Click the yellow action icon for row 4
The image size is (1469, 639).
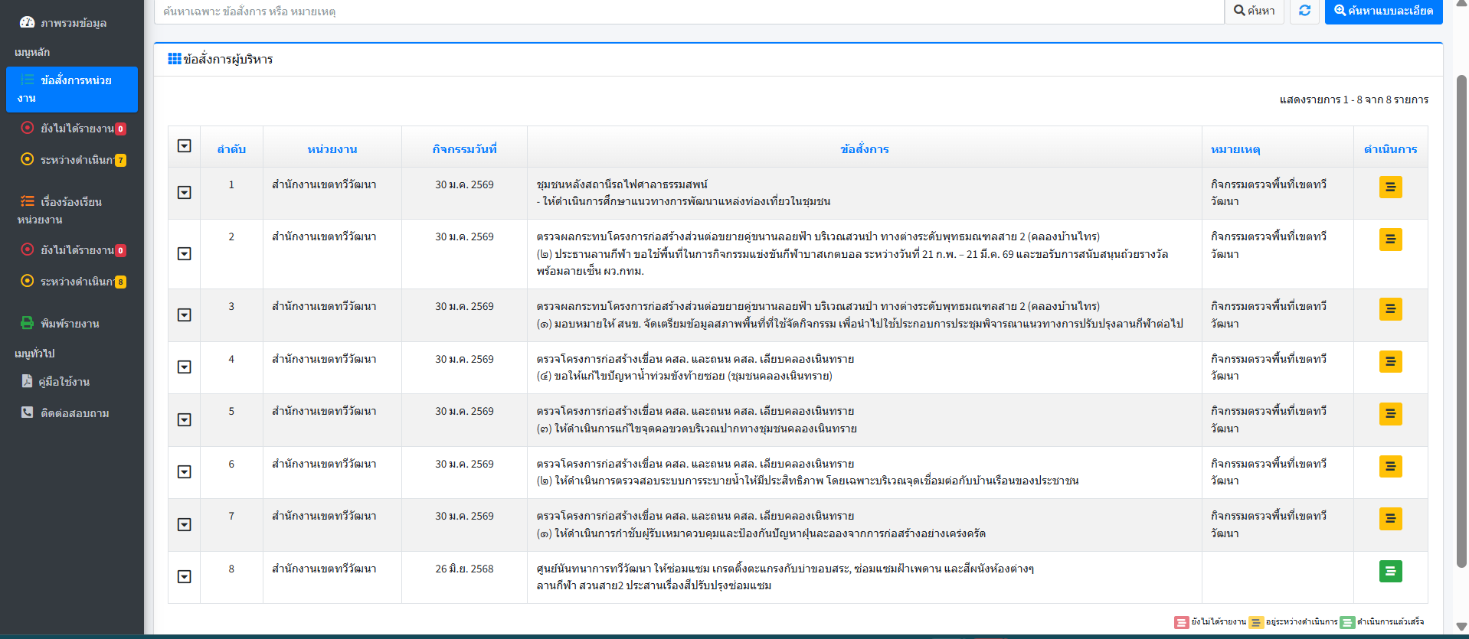[x=1390, y=361]
